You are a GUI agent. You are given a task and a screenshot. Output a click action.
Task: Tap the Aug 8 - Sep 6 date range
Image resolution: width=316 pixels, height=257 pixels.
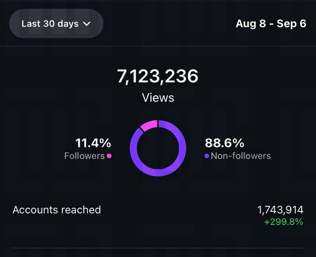point(270,24)
